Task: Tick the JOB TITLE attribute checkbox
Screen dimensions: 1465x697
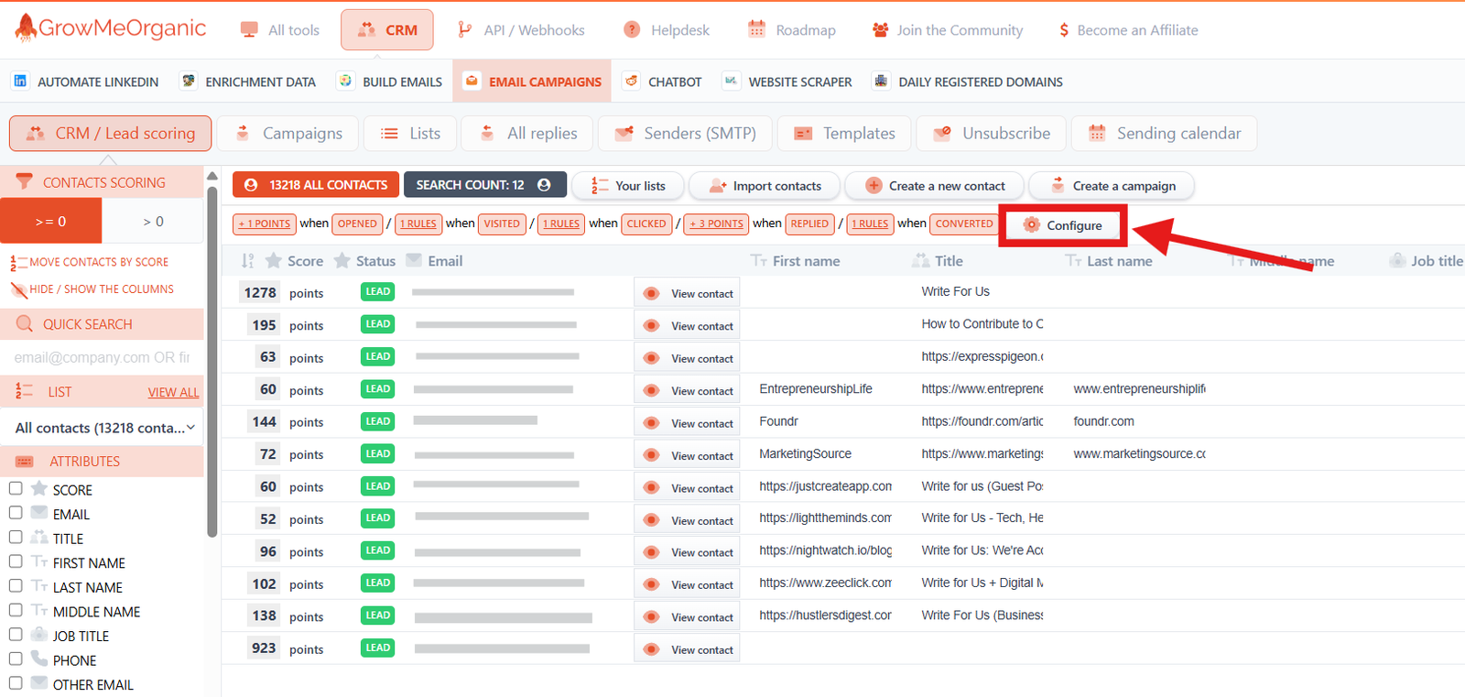Action: pos(16,634)
